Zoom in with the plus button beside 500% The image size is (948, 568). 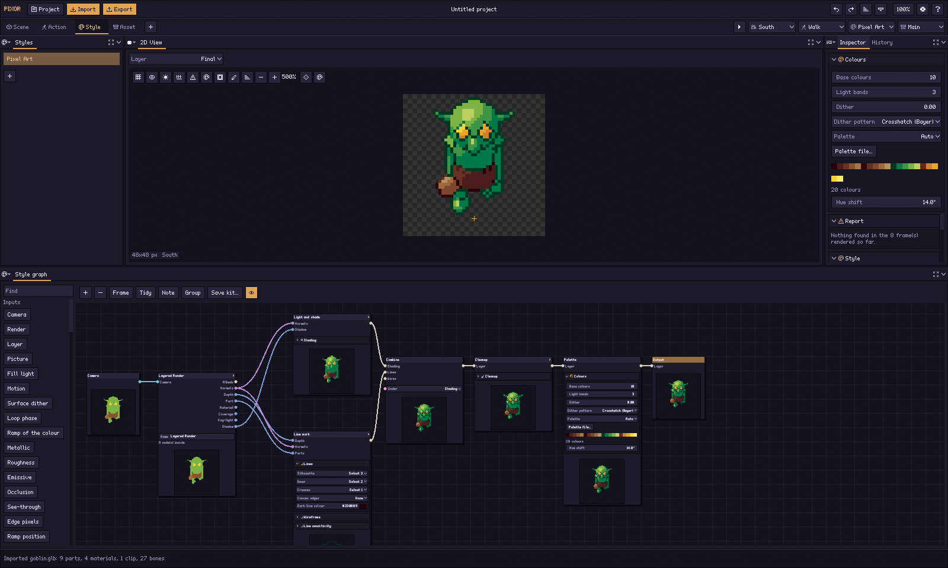pyautogui.click(x=274, y=77)
